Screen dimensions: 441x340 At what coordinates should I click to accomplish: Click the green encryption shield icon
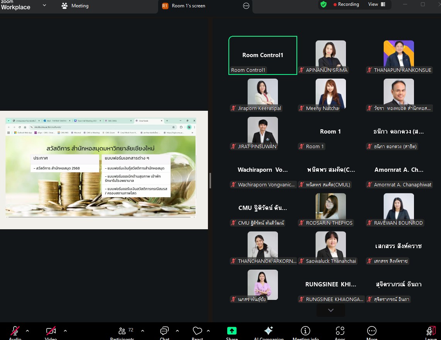pyautogui.click(x=324, y=4)
